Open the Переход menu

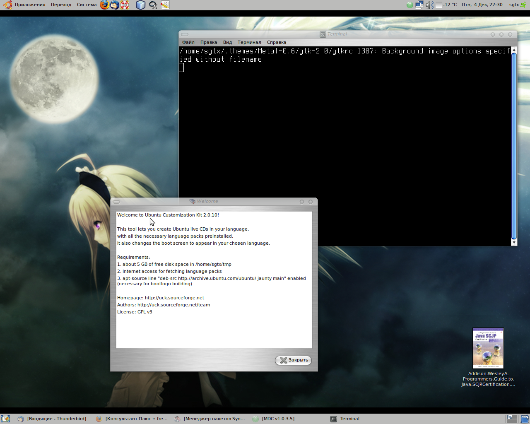pos(61,5)
